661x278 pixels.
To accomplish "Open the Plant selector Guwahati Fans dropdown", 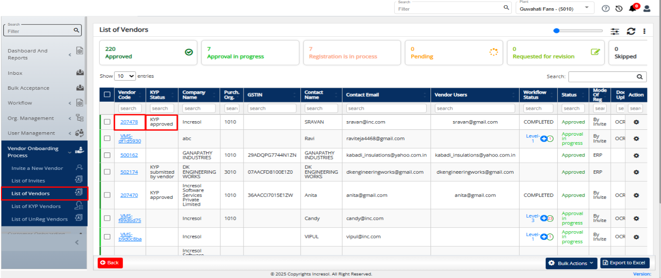I will [555, 7].
